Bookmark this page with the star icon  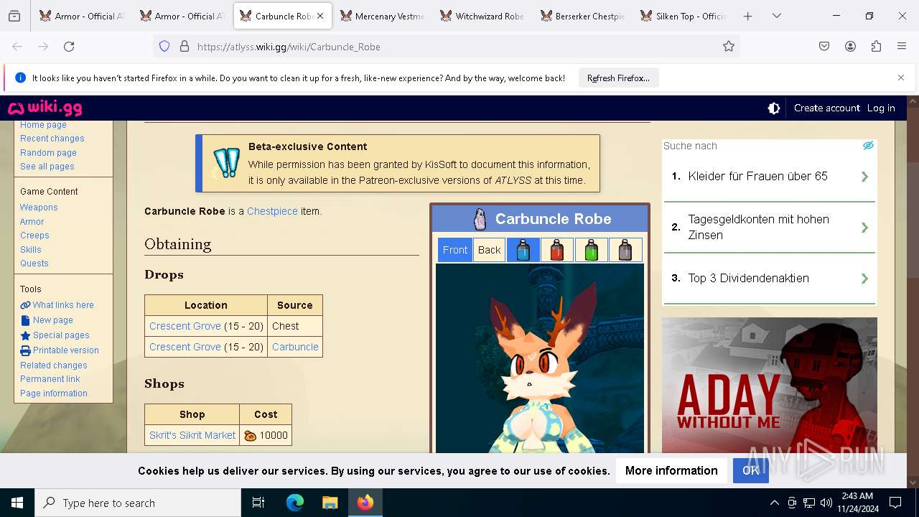pyautogui.click(x=729, y=47)
